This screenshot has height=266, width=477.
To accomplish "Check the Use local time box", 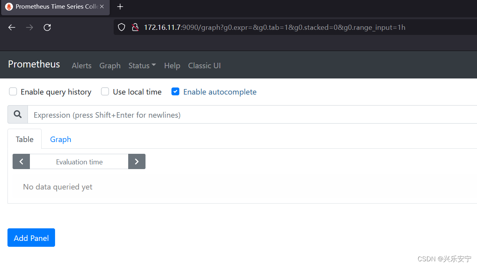I will pyautogui.click(x=105, y=91).
